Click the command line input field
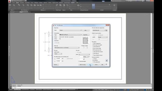Image resolution: width=162 pixels, height=91 pixels. (82, 88)
